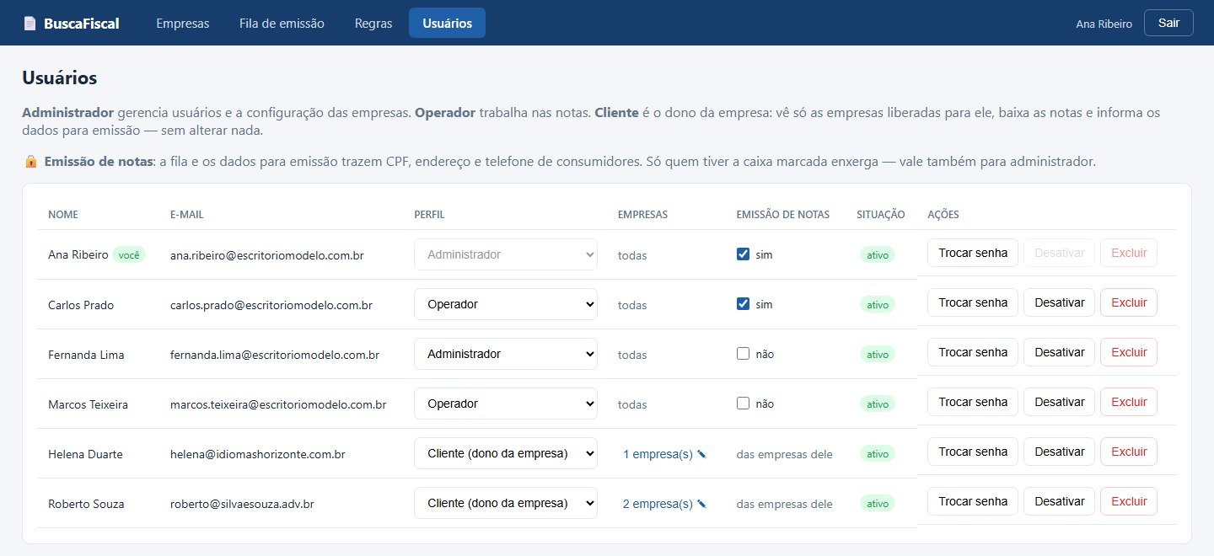
Task: Click the BuscaFiscal brand name
Action: (82, 24)
